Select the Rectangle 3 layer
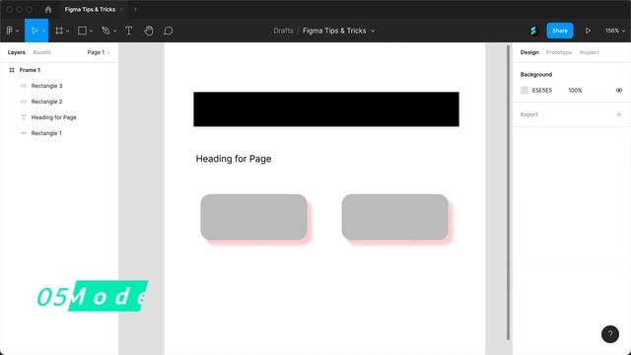This screenshot has height=355, width=631. (46, 86)
